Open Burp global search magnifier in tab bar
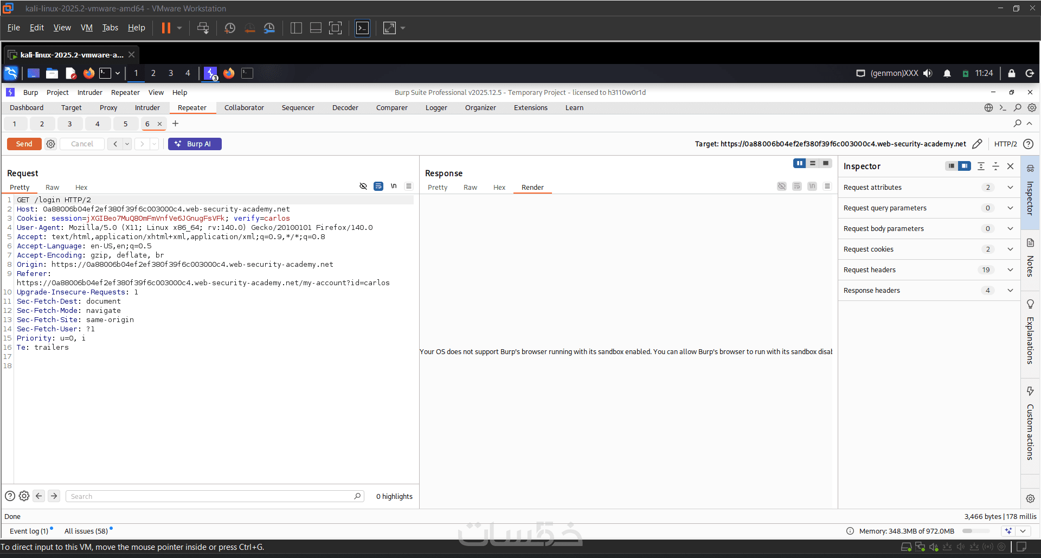 (x=1018, y=108)
